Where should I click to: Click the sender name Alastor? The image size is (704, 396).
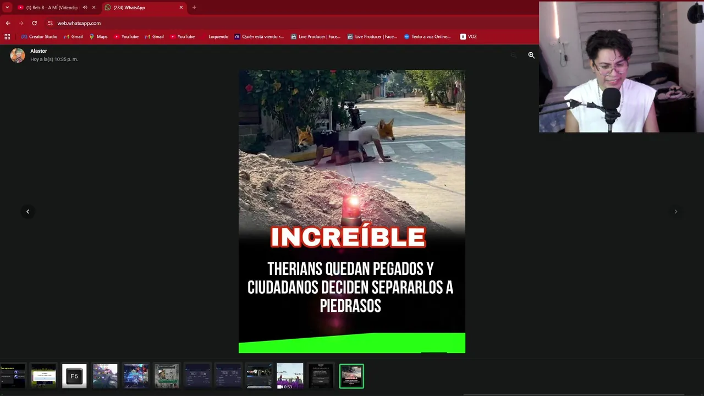click(38, 51)
